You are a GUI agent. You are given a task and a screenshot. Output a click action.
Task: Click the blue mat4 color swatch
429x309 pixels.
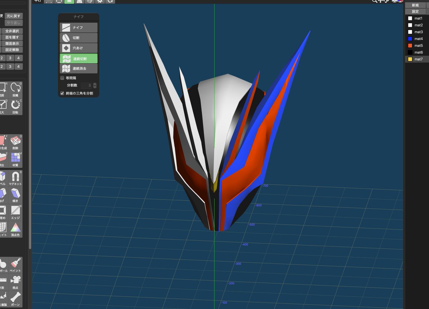[x=410, y=39]
